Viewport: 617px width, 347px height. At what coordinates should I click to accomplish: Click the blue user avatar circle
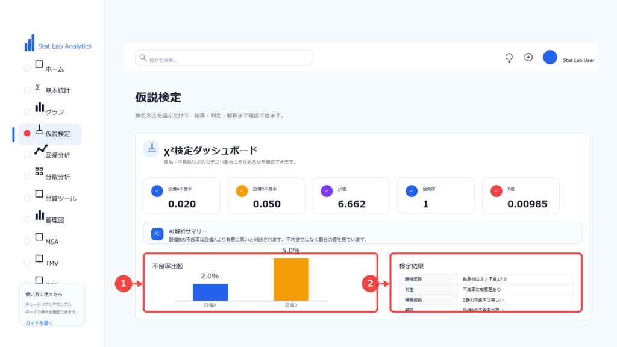pos(550,57)
